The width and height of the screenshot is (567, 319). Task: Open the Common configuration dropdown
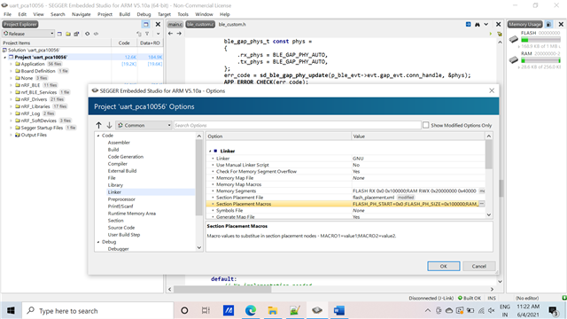coord(144,125)
